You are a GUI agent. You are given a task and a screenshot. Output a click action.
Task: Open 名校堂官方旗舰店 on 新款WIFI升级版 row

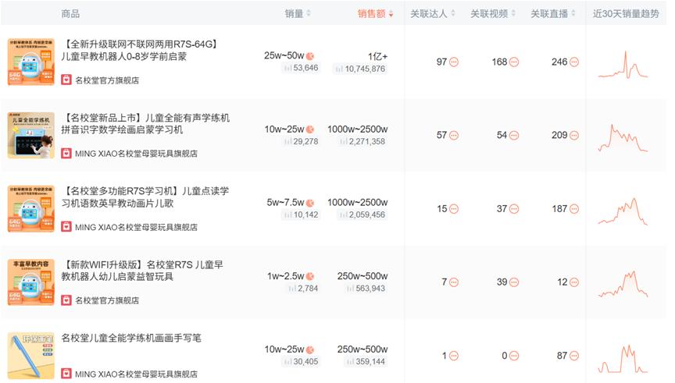point(107,300)
